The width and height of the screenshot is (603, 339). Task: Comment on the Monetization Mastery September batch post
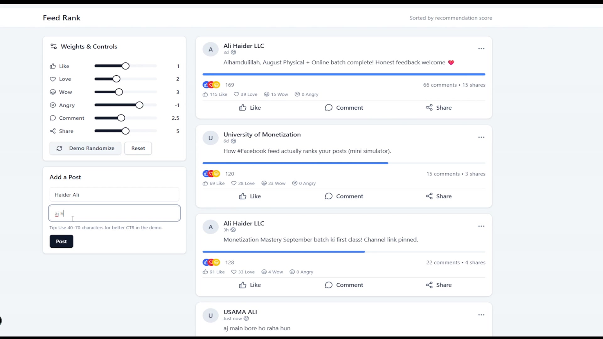point(344,285)
